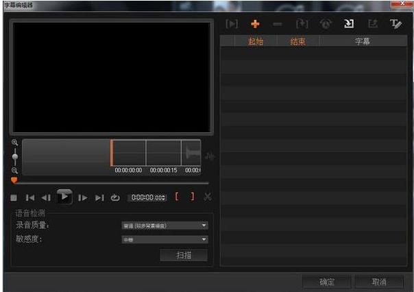Click the 扫描 button
The width and height of the screenshot is (414, 292).
coord(184,255)
